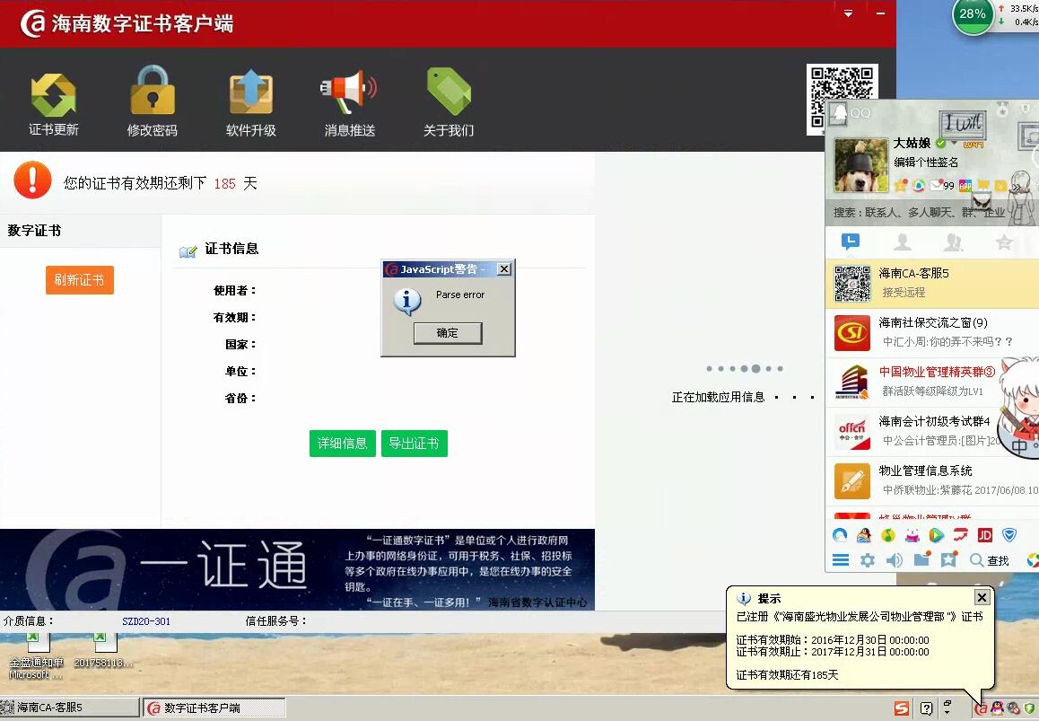Click the QQ profile avatar with dog photo
The image size is (1039, 721).
point(860,165)
